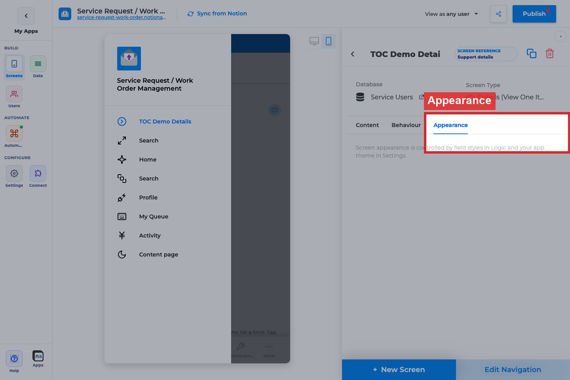The height and width of the screenshot is (380, 570).
Task: Open the Data section
Action: point(38,67)
